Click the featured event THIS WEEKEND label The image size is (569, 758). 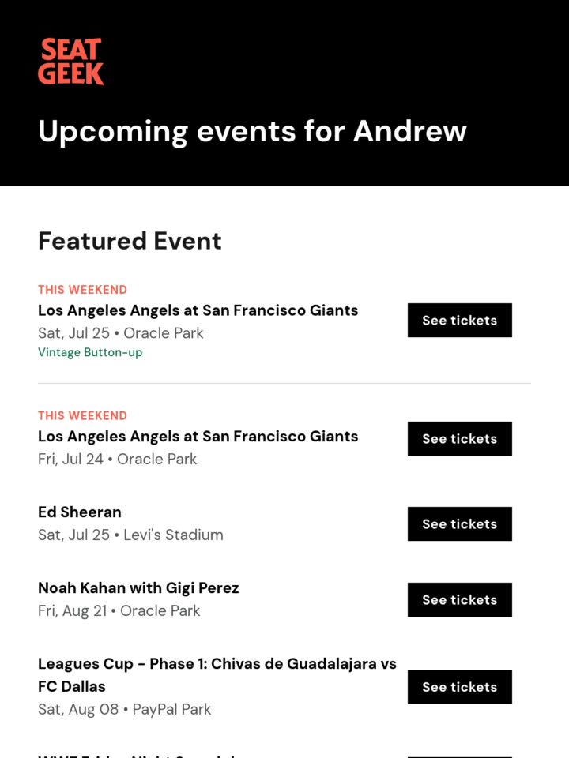(x=83, y=290)
